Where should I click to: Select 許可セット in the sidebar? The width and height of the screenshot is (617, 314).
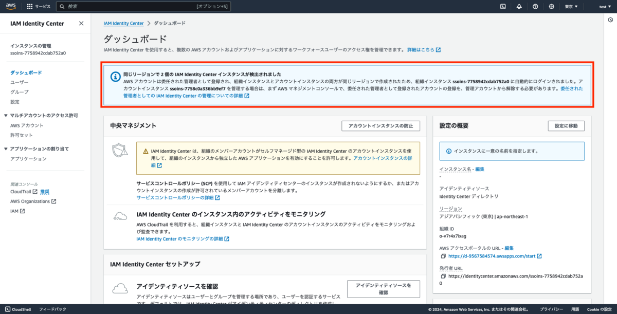pos(22,135)
